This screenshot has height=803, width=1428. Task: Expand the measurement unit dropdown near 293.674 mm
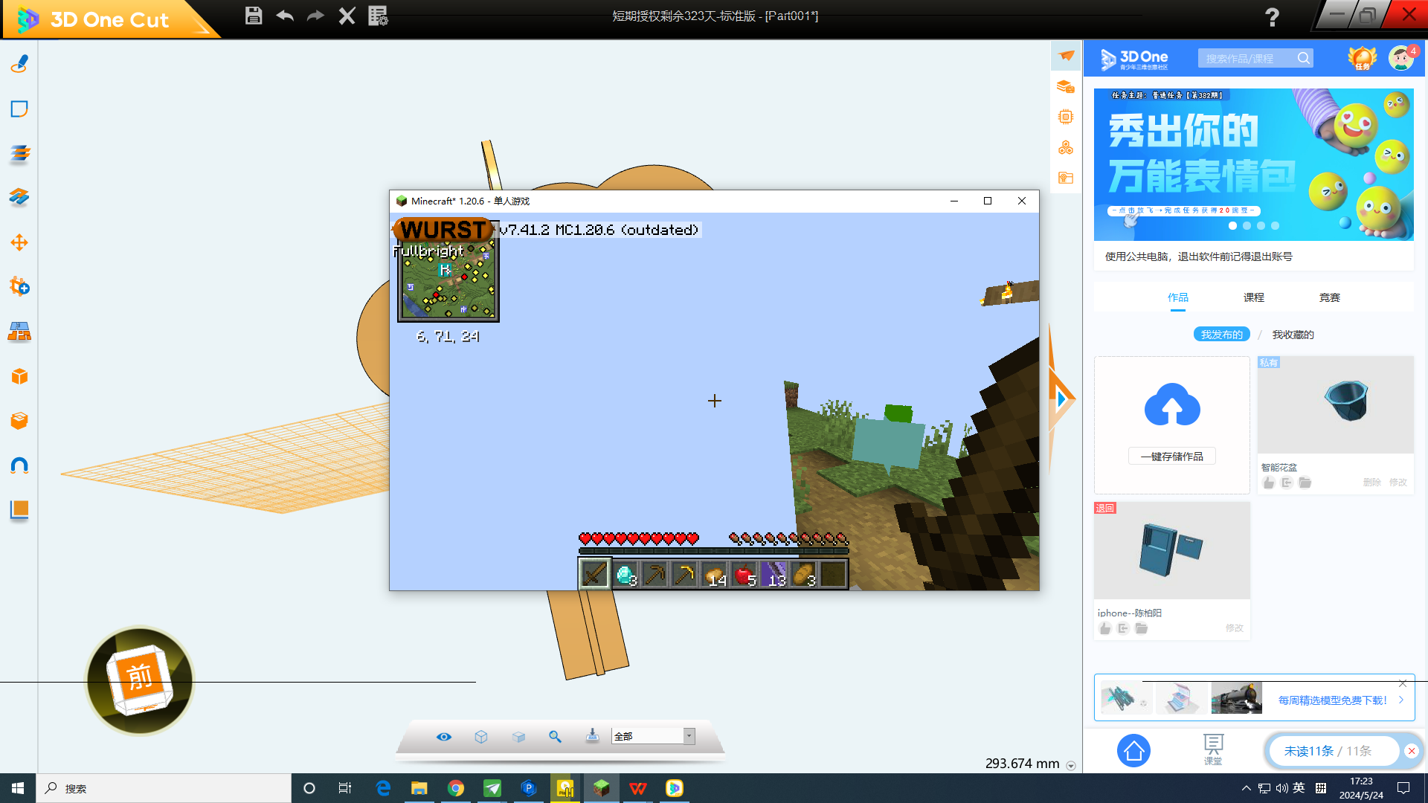(1071, 765)
